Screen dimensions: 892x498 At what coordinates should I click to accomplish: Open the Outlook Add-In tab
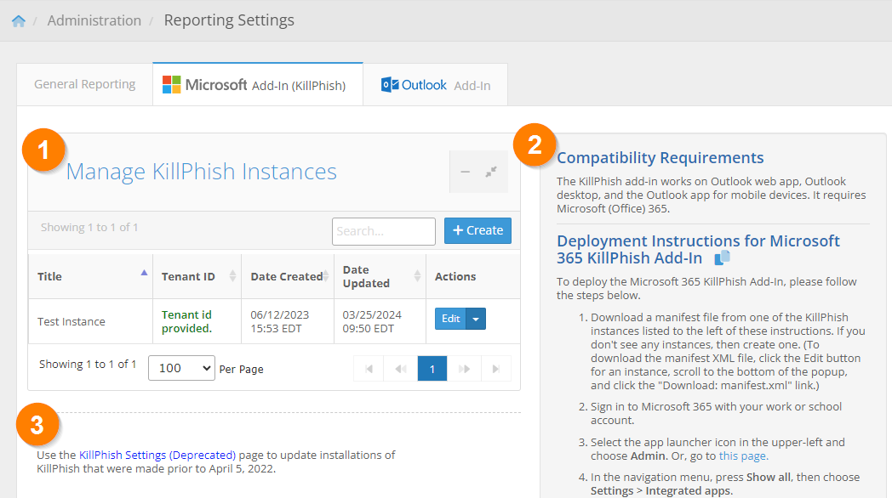click(x=435, y=85)
